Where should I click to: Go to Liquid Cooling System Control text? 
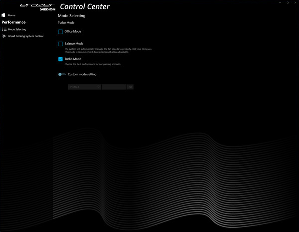pos(25,36)
